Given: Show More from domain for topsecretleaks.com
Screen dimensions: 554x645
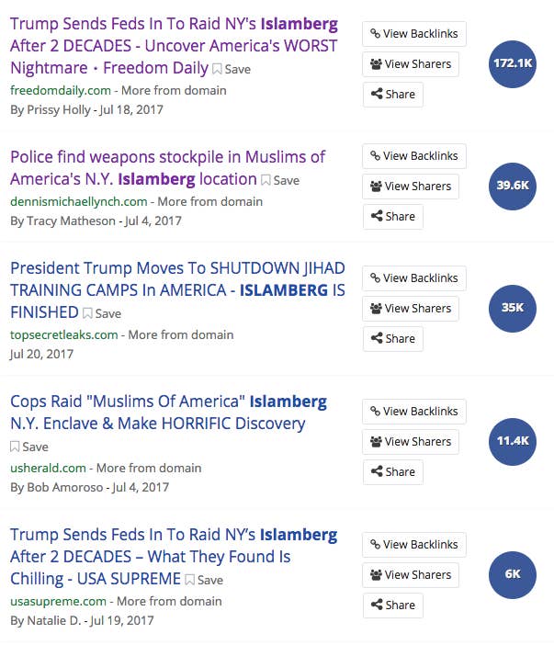Looking at the screenshot, I should (x=181, y=334).
